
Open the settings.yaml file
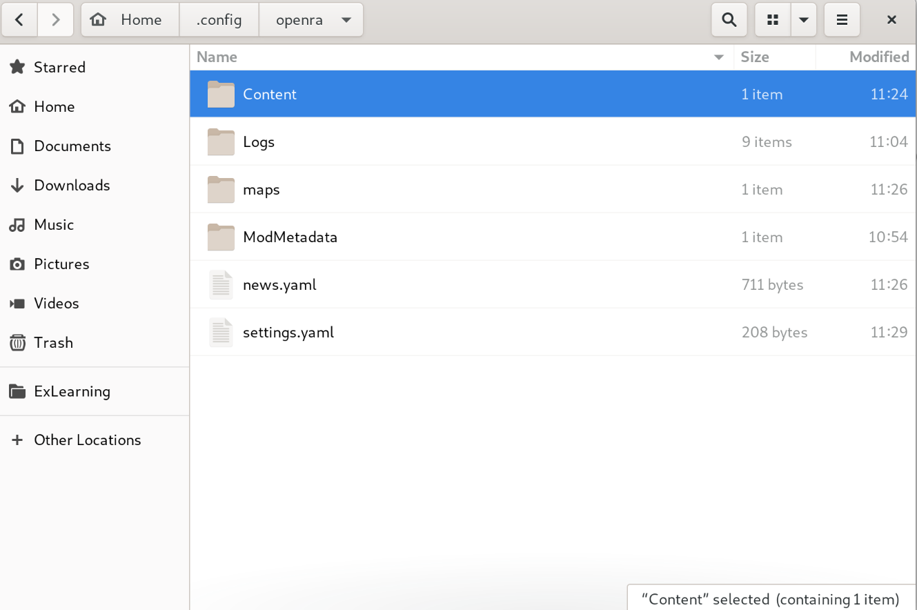(x=288, y=332)
